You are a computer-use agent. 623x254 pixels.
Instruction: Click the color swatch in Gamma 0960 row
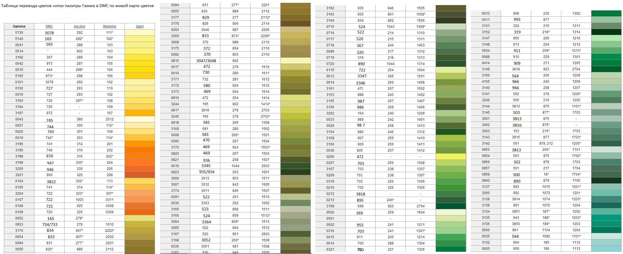[606, 181]
